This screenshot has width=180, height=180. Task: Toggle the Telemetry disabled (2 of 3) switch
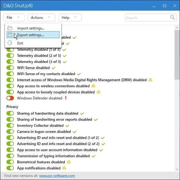tap(10, 56)
